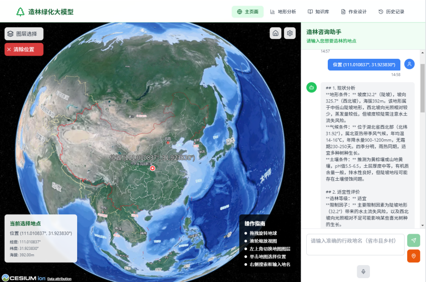Click the 北京 label on the globe
The height and width of the screenshot is (282, 426).
tap(168, 139)
